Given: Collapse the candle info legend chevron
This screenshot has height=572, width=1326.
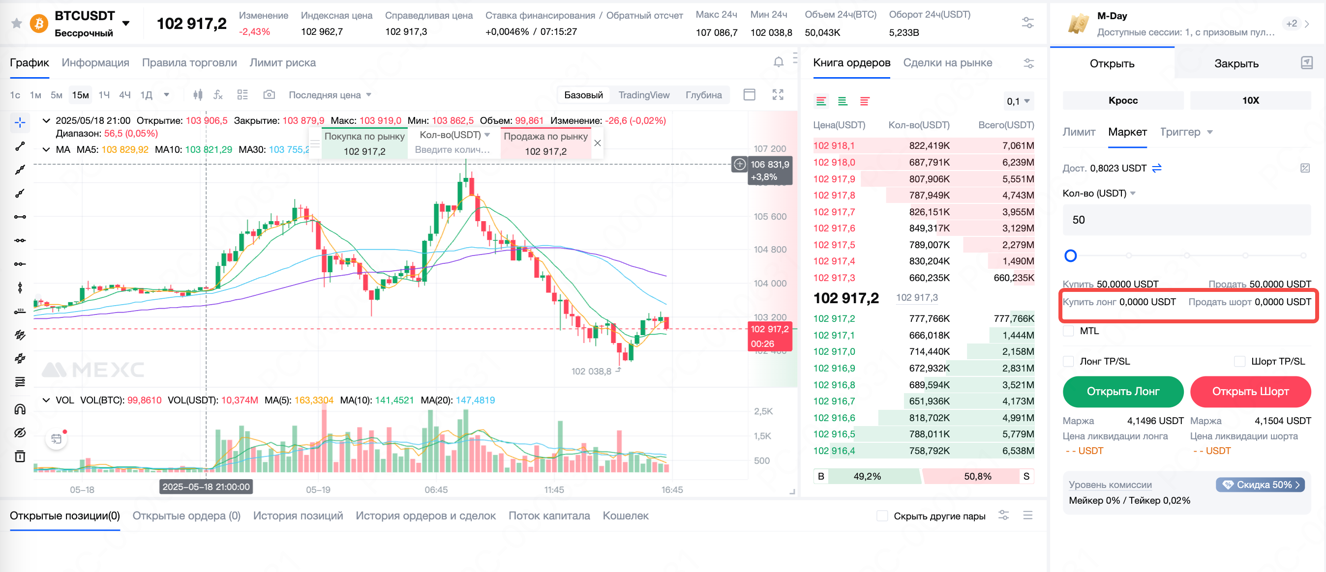Looking at the screenshot, I should [46, 121].
